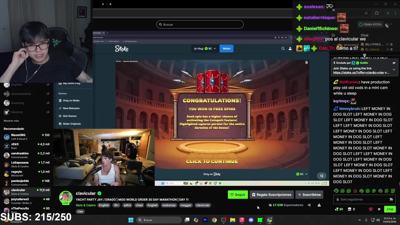This screenshot has width=400, height=225.
Task: Select clavicular in recommended list
Action: point(27,192)
